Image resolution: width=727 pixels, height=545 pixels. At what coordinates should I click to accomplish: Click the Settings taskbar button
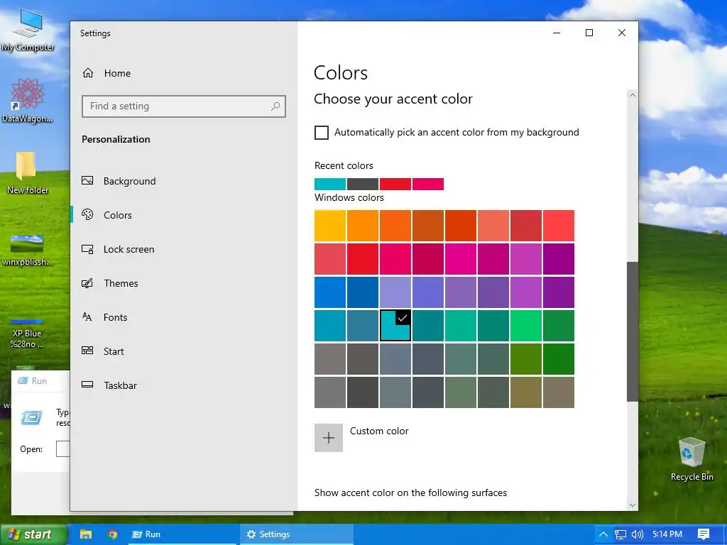(297, 534)
